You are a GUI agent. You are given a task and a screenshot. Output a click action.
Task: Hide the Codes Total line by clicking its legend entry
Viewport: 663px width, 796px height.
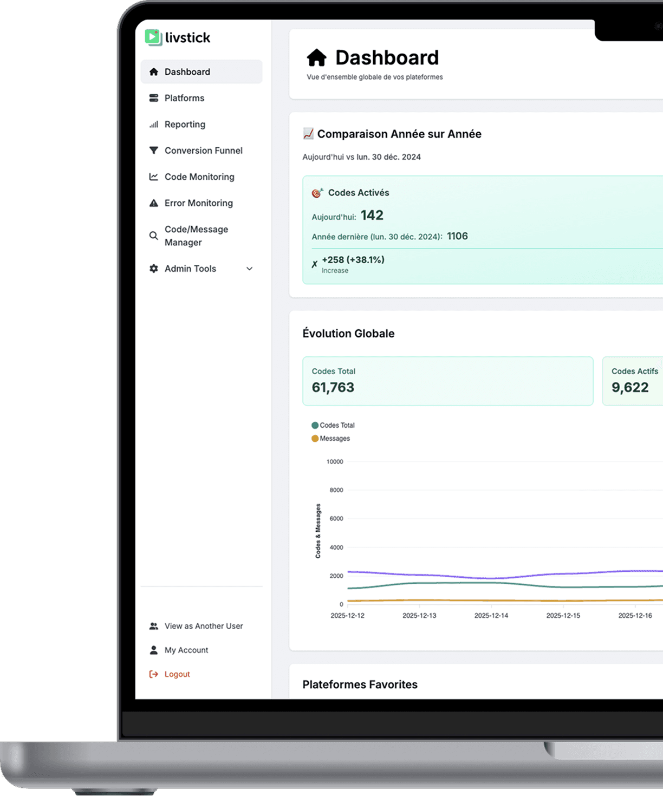click(x=333, y=425)
